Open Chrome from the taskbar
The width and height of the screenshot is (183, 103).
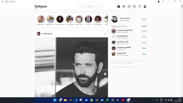[60, 100]
